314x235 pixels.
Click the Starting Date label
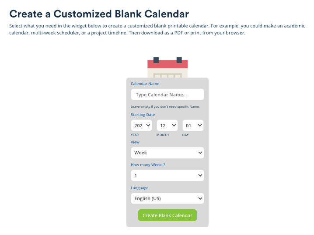tap(143, 115)
